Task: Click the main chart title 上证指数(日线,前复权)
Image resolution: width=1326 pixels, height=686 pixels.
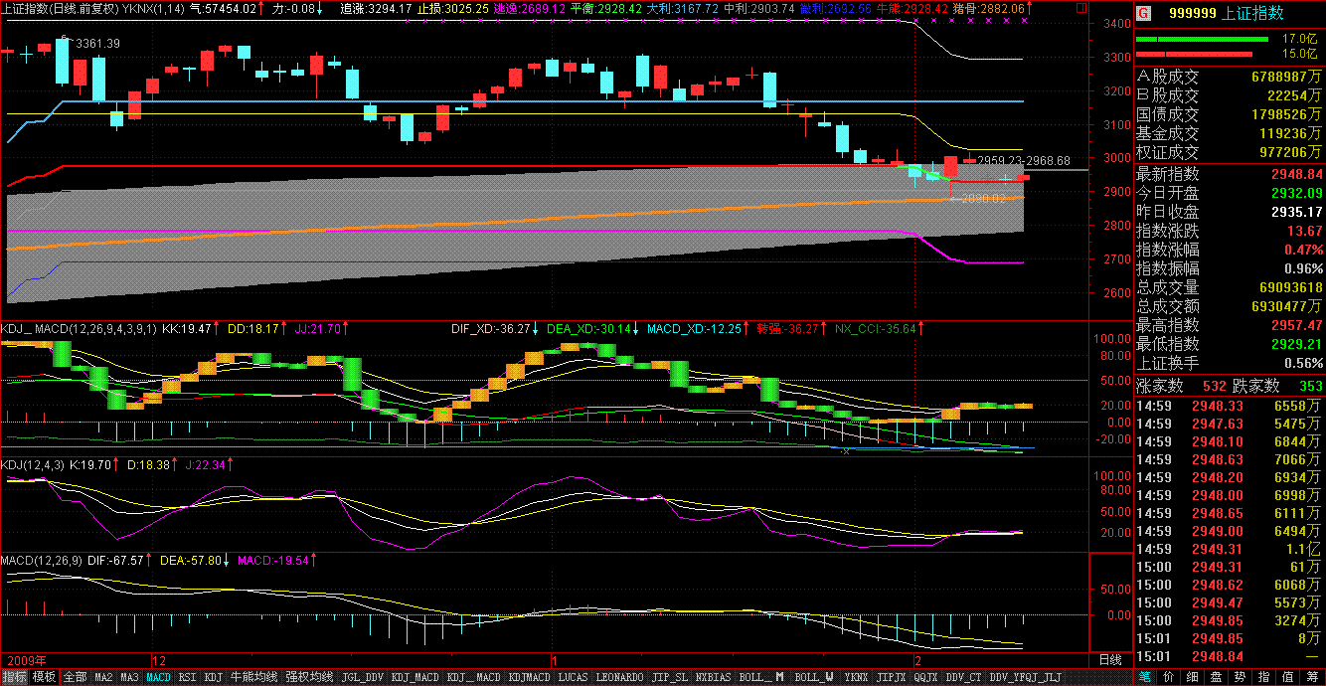Action: tap(61, 8)
